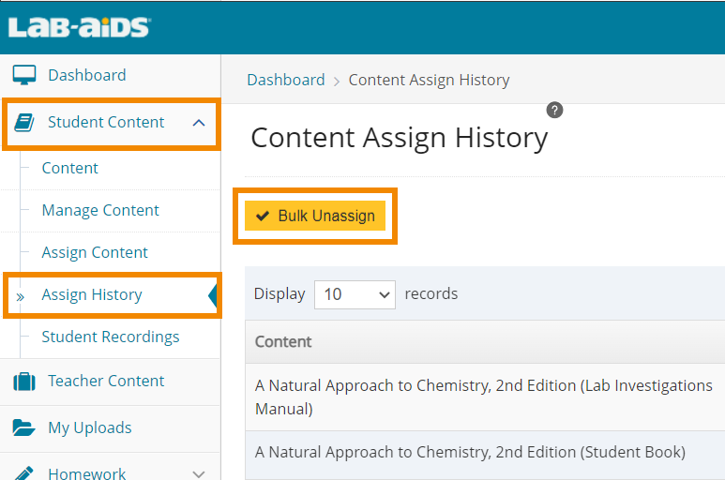Click the Dashboard breadcrumb link
This screenshot has width=725, height=480.
pyautogui.click(x=285, y=81)
